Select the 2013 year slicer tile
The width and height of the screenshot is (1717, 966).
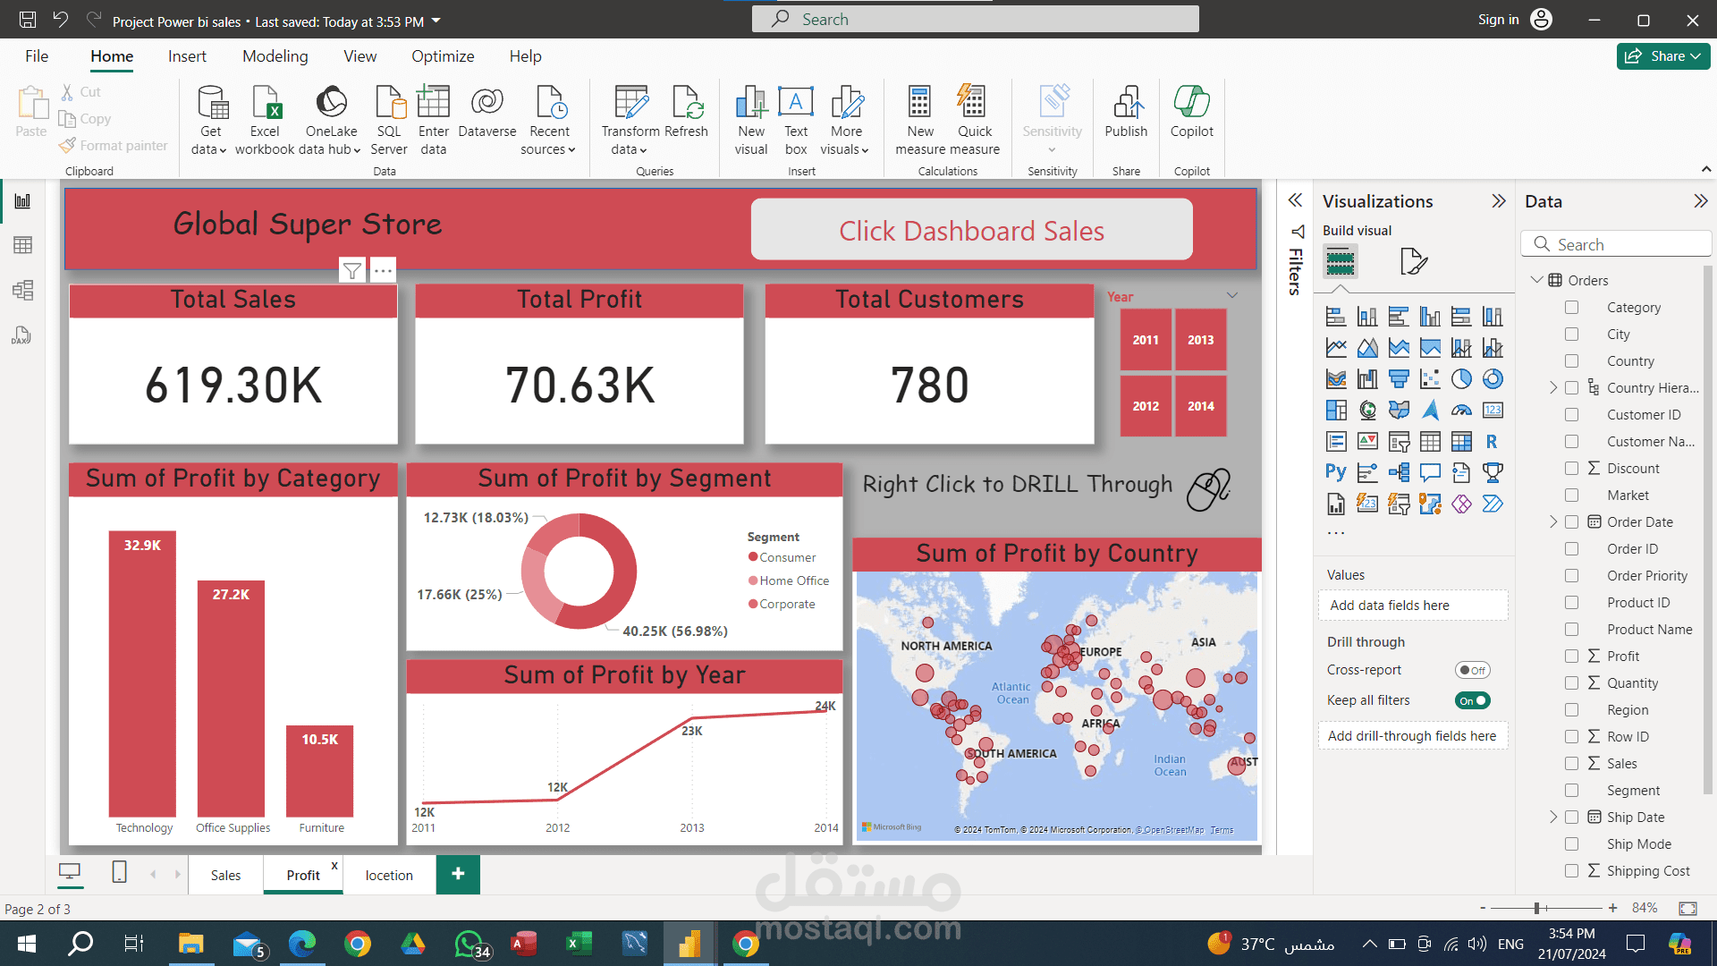[x=1200, y=340]
